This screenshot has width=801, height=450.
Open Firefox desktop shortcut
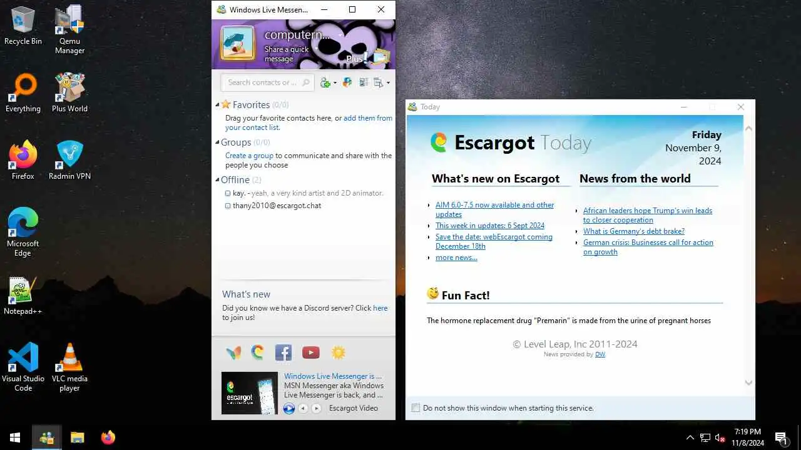(x=23, y=161)
